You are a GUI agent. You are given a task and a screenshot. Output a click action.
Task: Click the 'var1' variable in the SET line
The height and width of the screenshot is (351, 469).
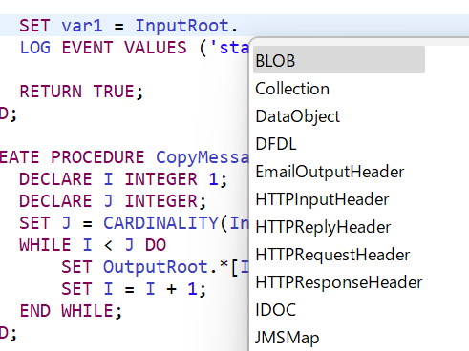coord(82,26)
